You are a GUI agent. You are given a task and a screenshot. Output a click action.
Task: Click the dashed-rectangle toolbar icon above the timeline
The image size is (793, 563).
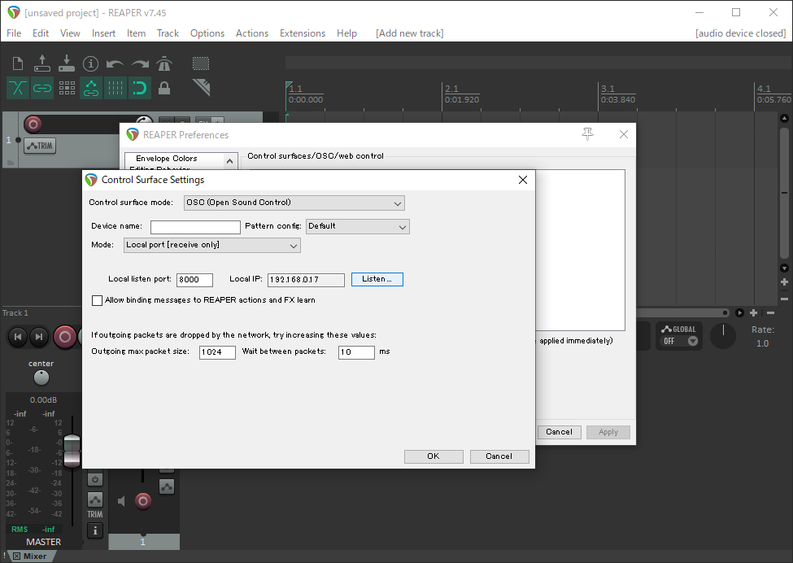[x=201, y=63]
